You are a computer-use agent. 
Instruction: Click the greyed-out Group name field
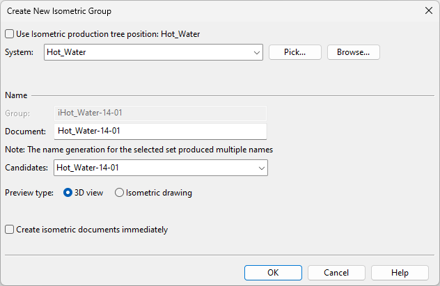click(x=160, y=113)
